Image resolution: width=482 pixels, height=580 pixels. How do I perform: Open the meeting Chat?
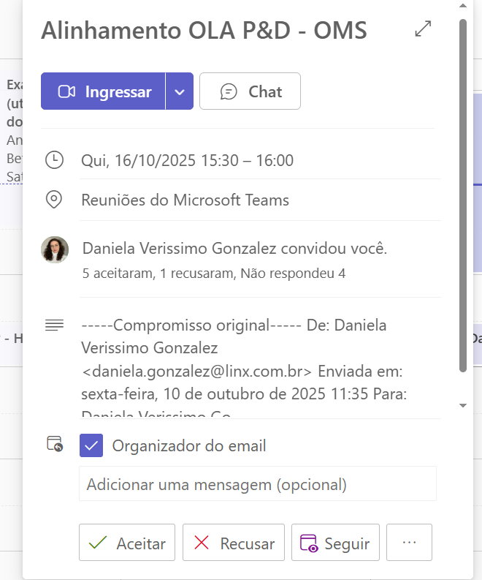click(250, 91)
